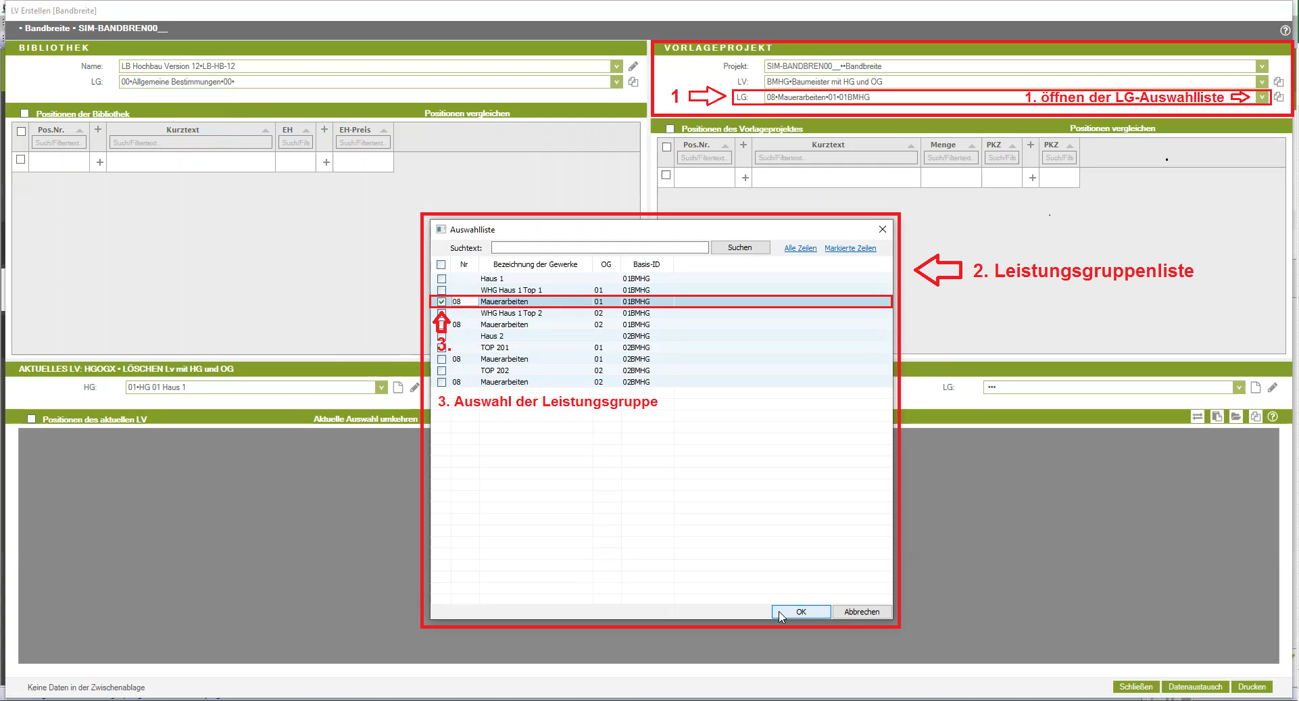Open help with the top-right question mark icon
Image resolution: width=1299 pixels, height=701 pixels.
coord(1285,30)
